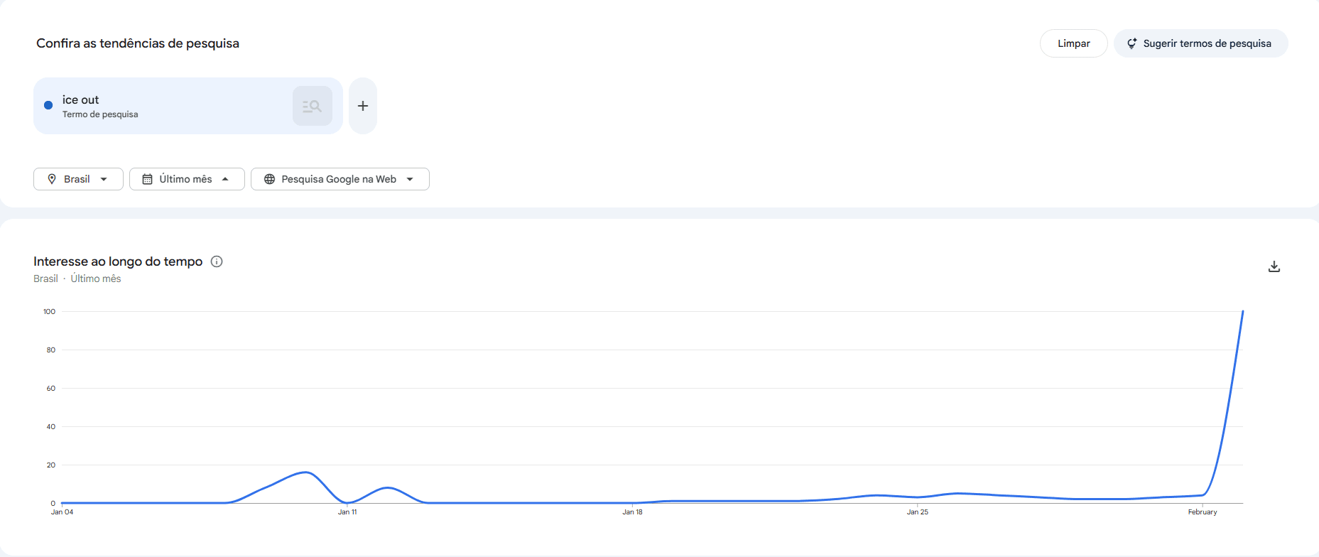
Task: Open the Brasil region dropdown
Action: 78,179
